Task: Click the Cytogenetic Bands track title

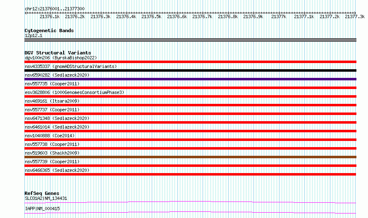Action: point(49,30)
